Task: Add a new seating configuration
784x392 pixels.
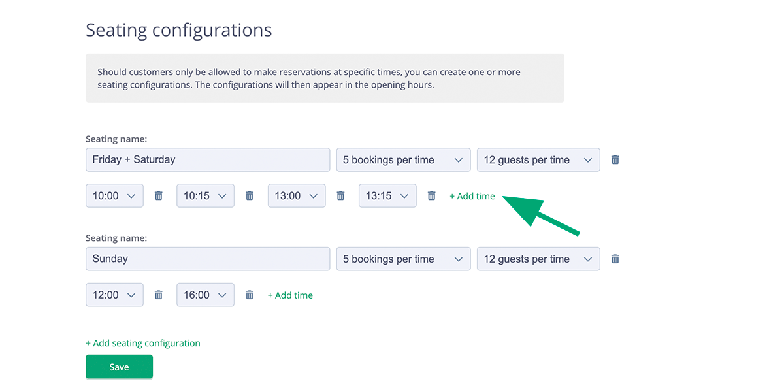Action: coord(142,342)
